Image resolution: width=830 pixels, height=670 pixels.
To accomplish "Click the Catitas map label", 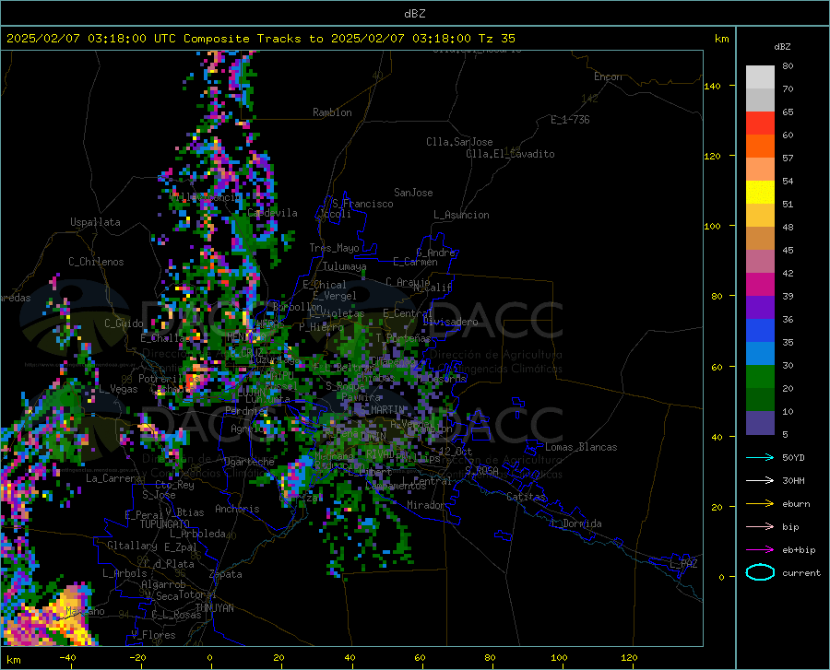I will [x=526, y=497].
